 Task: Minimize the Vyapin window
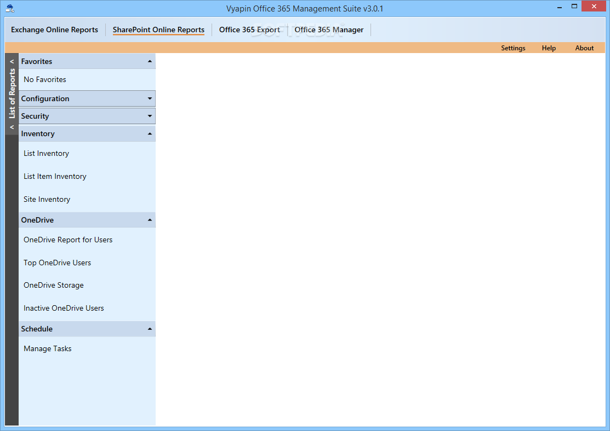point(560,7)
